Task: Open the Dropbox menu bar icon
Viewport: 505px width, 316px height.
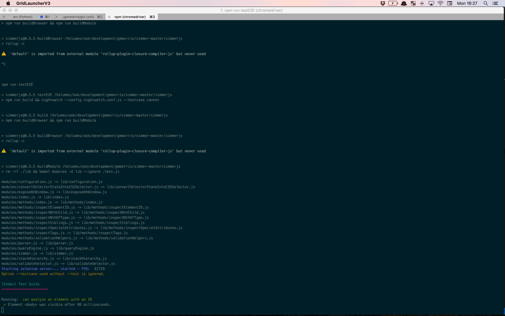Action: [x=383, y=3]
